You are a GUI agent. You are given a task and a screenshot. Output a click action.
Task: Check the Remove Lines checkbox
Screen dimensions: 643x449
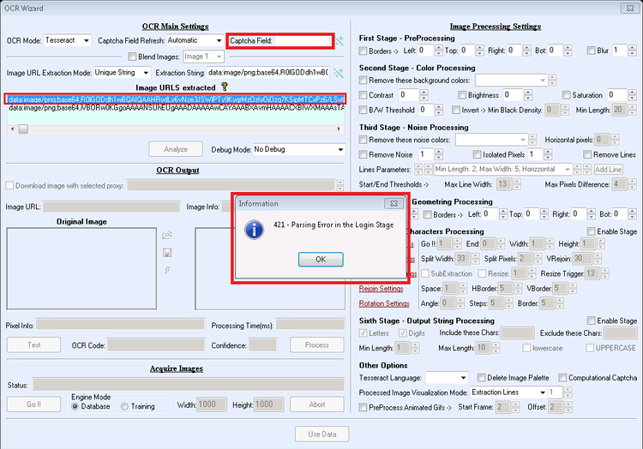coord(587,154)
